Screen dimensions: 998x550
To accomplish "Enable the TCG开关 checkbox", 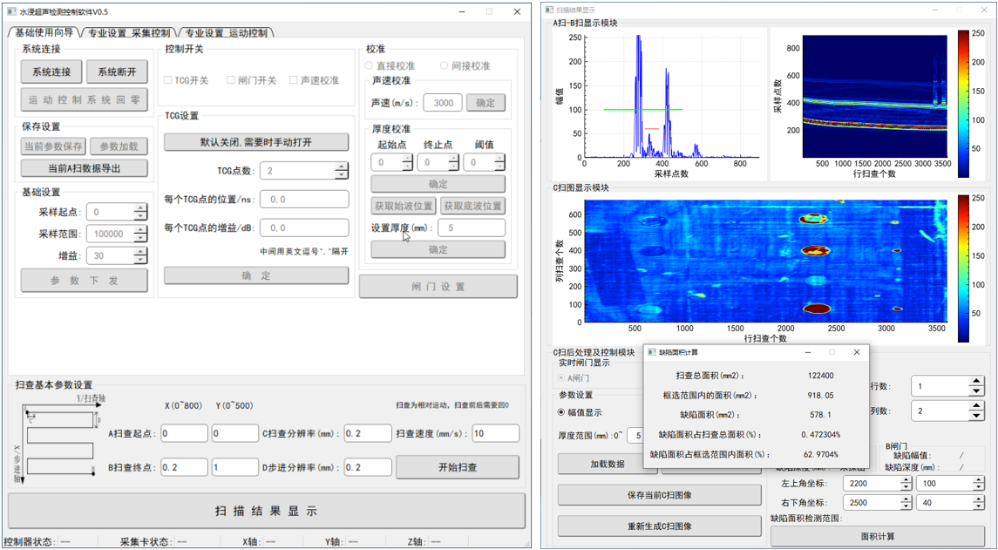I will 168,80.
